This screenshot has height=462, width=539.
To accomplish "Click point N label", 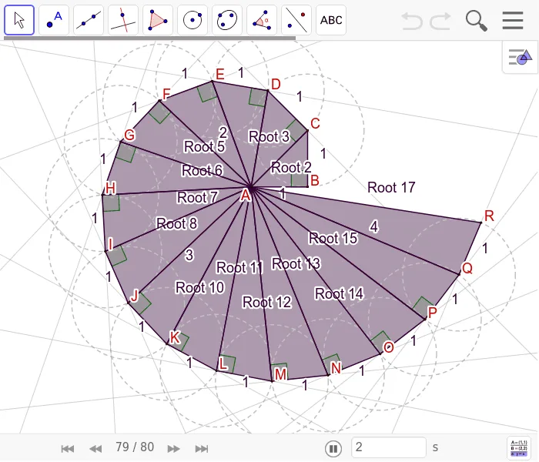I will coord(336,368).
